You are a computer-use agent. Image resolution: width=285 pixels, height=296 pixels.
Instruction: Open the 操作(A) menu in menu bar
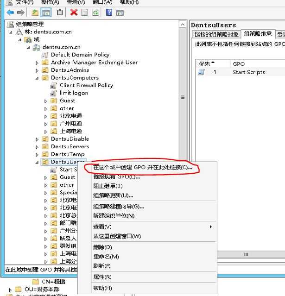(50, 2)
